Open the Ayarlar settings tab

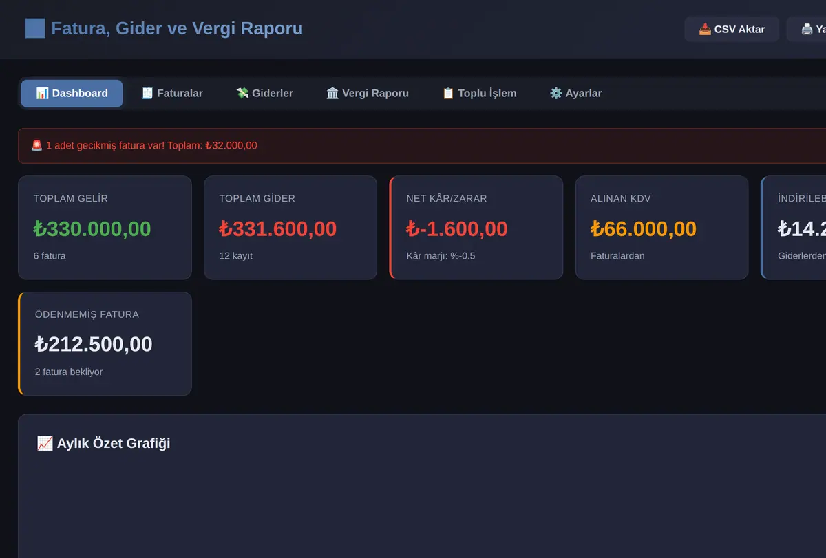click(575, 94)
